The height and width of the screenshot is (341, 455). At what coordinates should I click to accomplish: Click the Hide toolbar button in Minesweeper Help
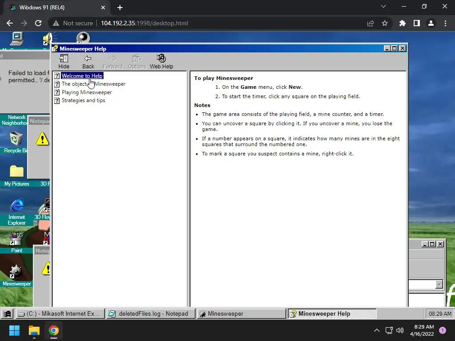(x=64, y=62)
